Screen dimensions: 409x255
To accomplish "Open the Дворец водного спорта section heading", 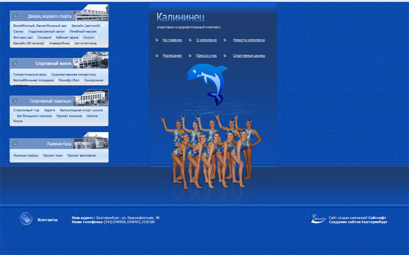I will (50, 16).
